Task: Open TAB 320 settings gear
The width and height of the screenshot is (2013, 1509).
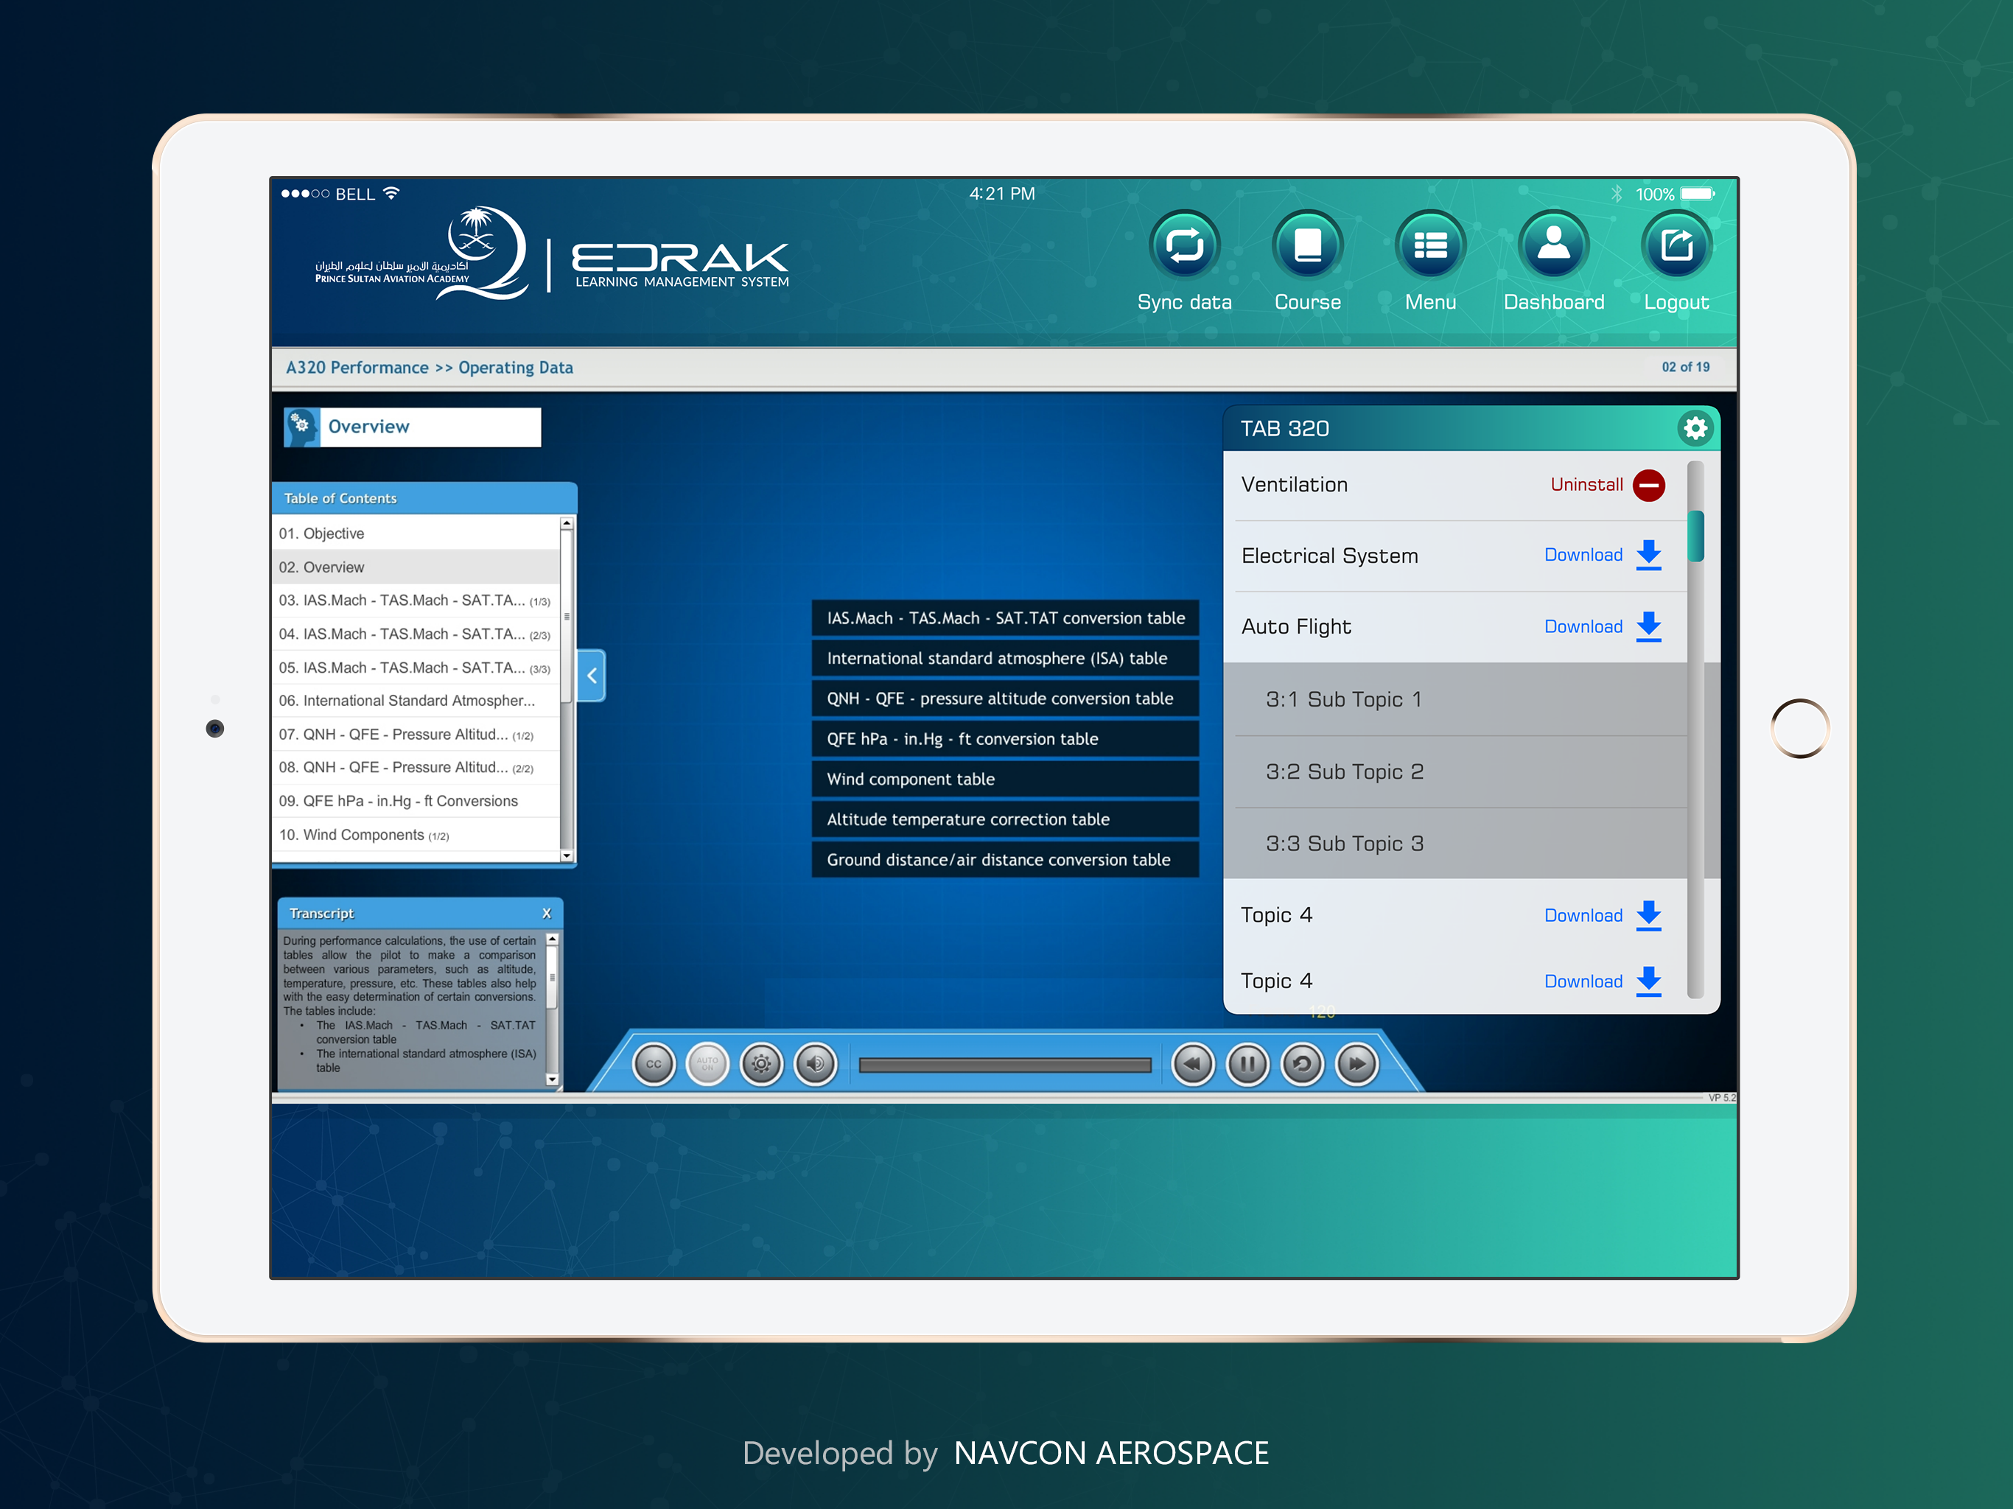Action: (x=1695, y=429)
